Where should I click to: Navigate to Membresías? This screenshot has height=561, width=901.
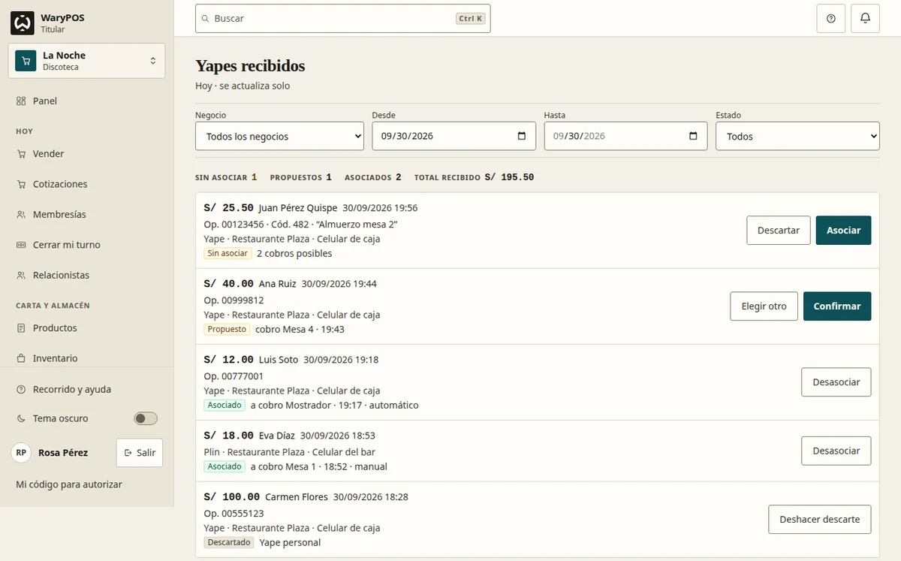click(x=87, y=215)
